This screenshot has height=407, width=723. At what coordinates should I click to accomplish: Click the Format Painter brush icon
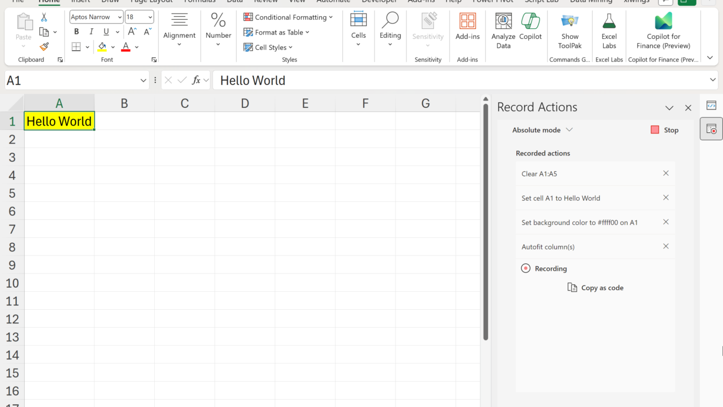[44, 47]
